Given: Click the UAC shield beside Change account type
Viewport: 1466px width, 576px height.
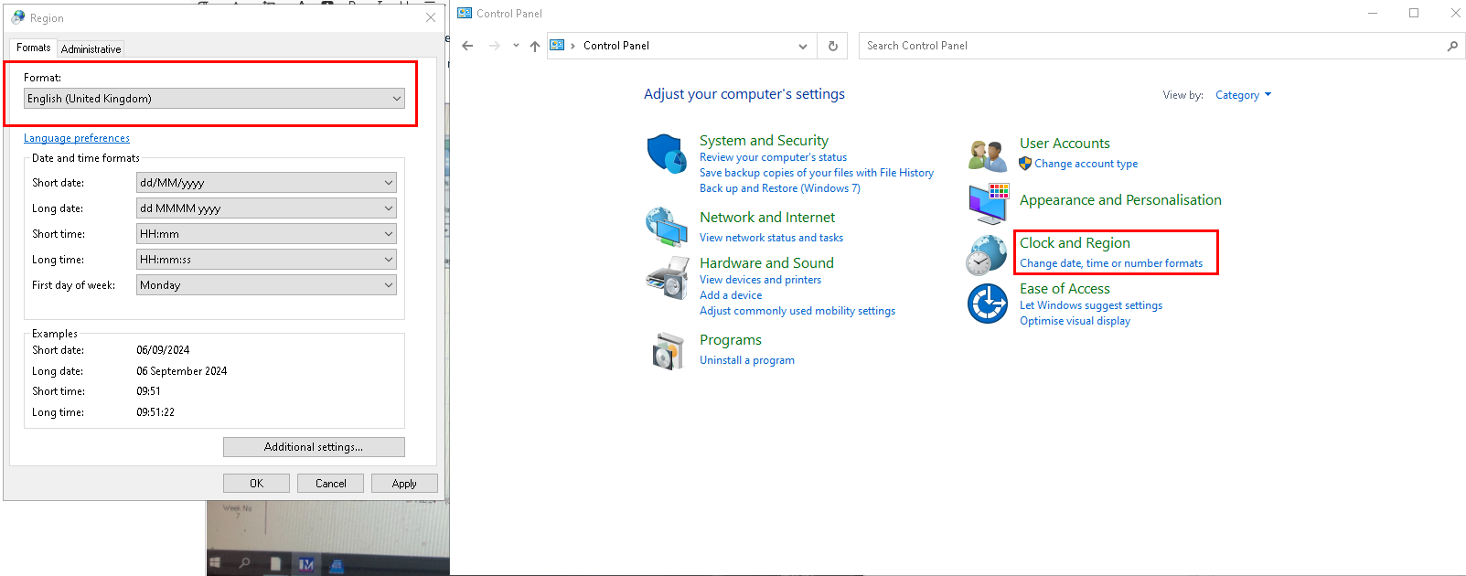Looking at the screenshot, I should pos(1025,164).
